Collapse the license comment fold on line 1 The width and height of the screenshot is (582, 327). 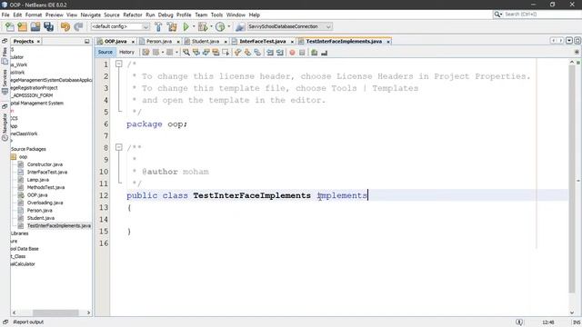[x=119, y=64]
